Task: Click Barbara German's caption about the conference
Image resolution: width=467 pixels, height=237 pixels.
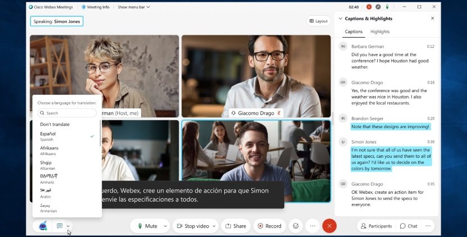Action: 390,61
